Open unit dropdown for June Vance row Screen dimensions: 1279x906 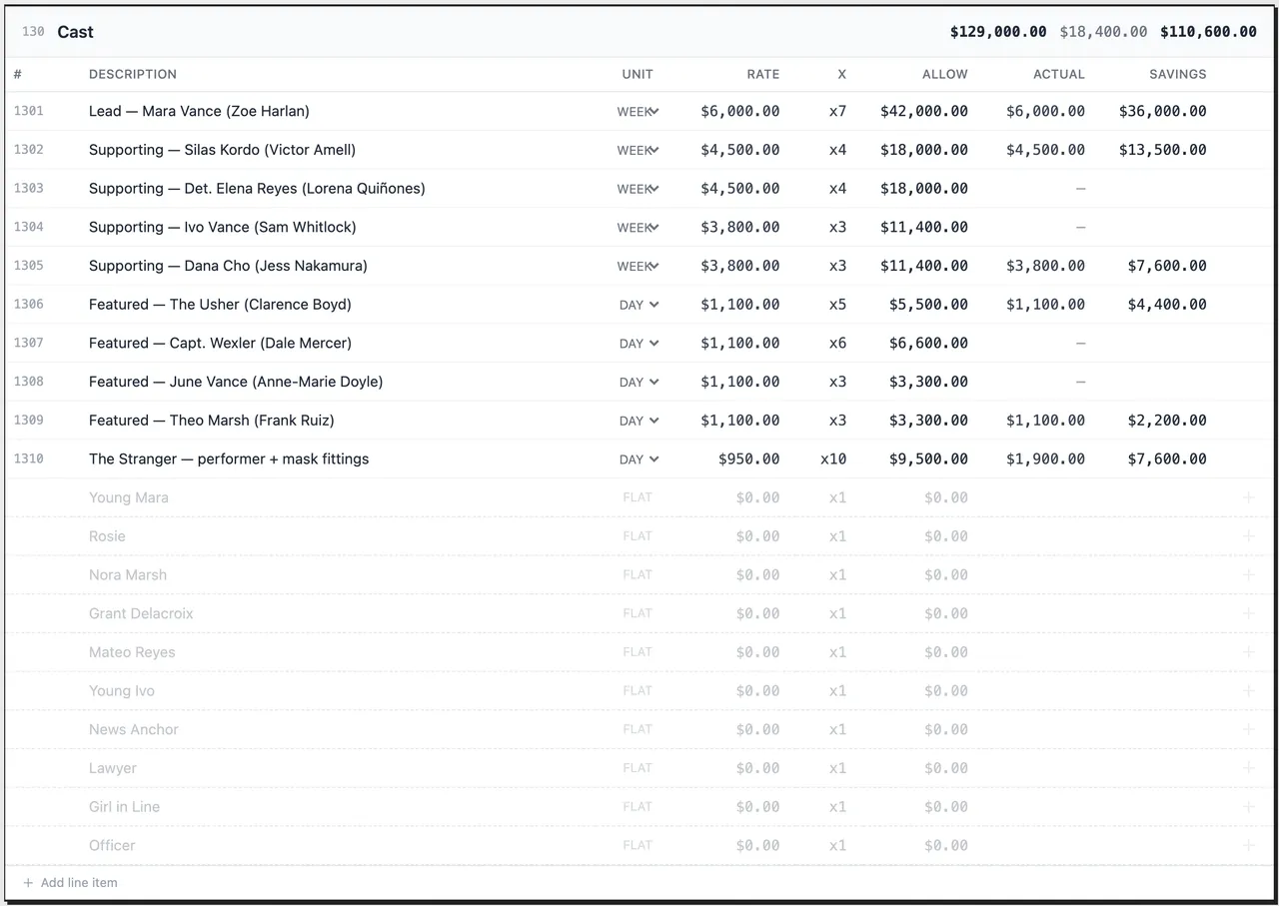(638, 382)
